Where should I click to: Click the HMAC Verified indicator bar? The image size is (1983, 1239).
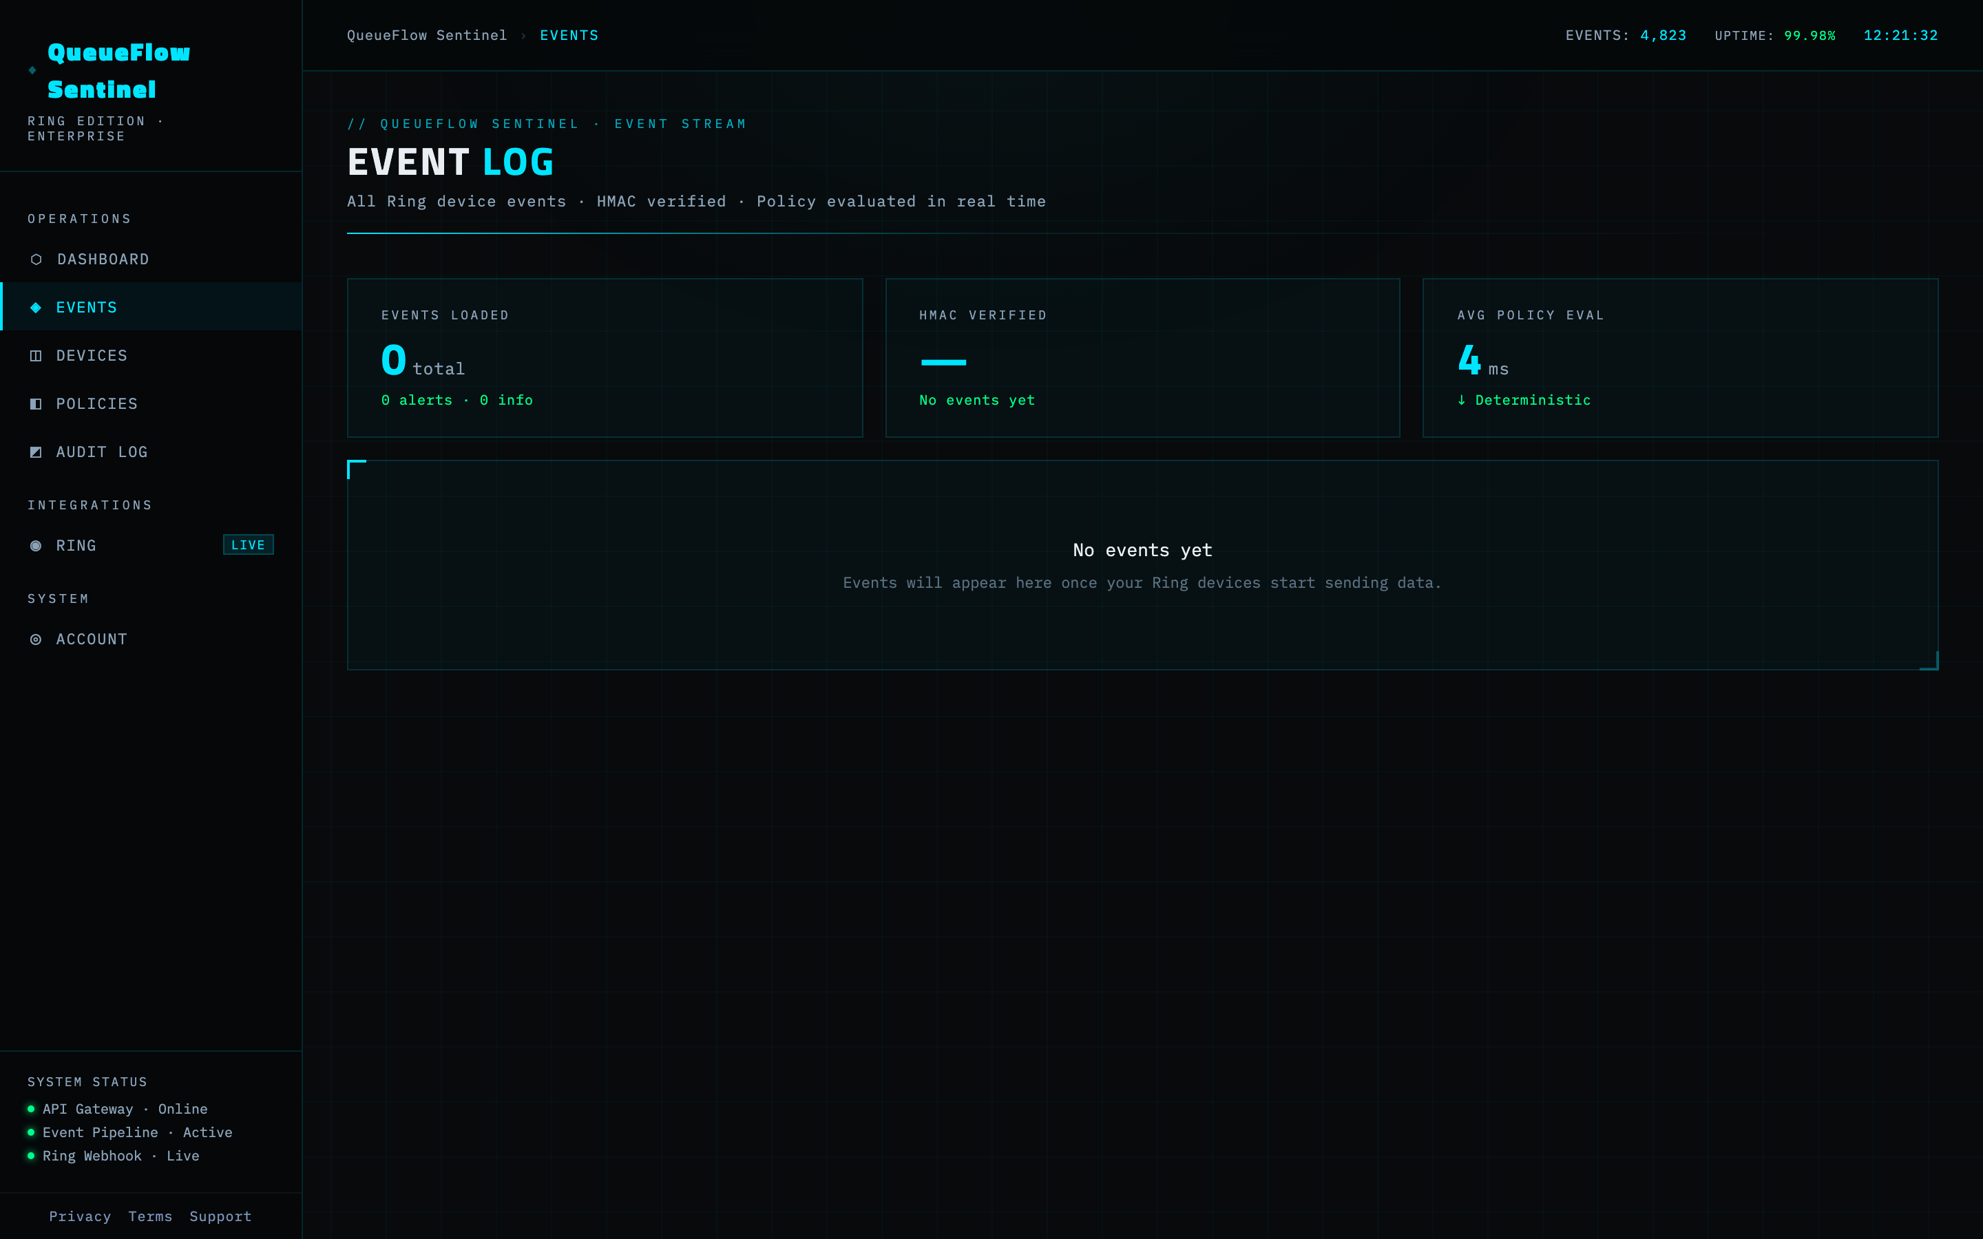(x=944, y=361)
